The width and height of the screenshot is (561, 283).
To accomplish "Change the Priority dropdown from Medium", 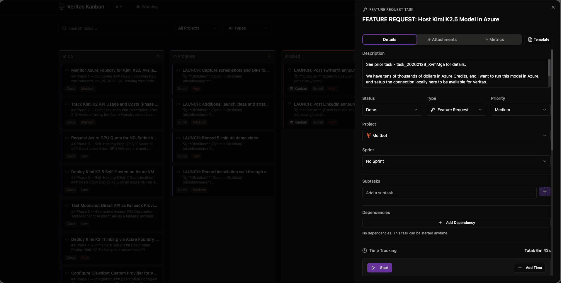I will point(520,110).
